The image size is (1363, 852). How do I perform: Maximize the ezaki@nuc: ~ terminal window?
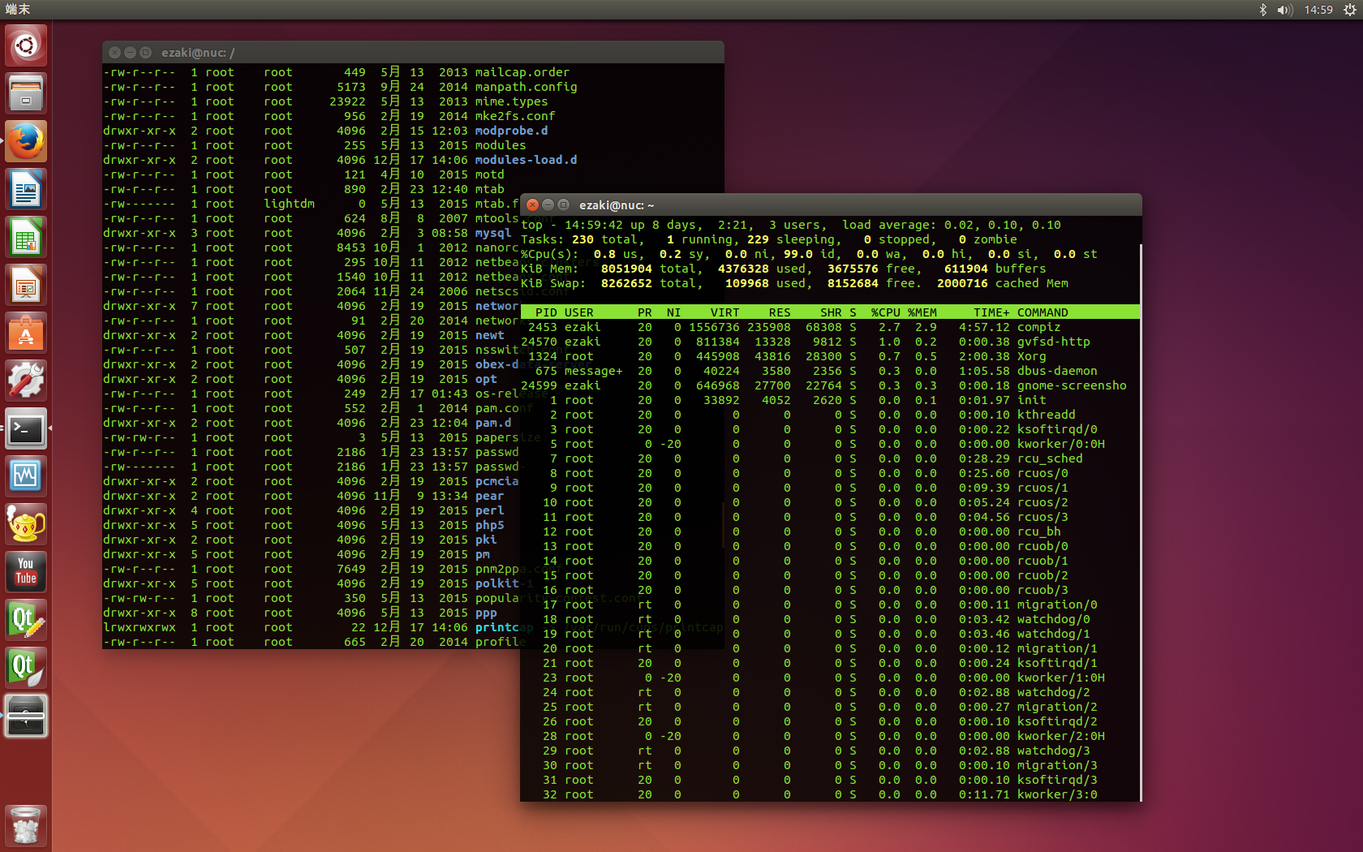click(x=563, y=205)
